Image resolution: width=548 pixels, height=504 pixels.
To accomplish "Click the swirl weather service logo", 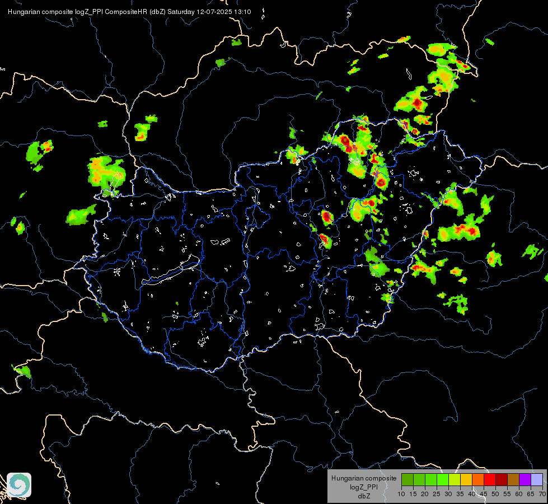I will click(19, 485).
